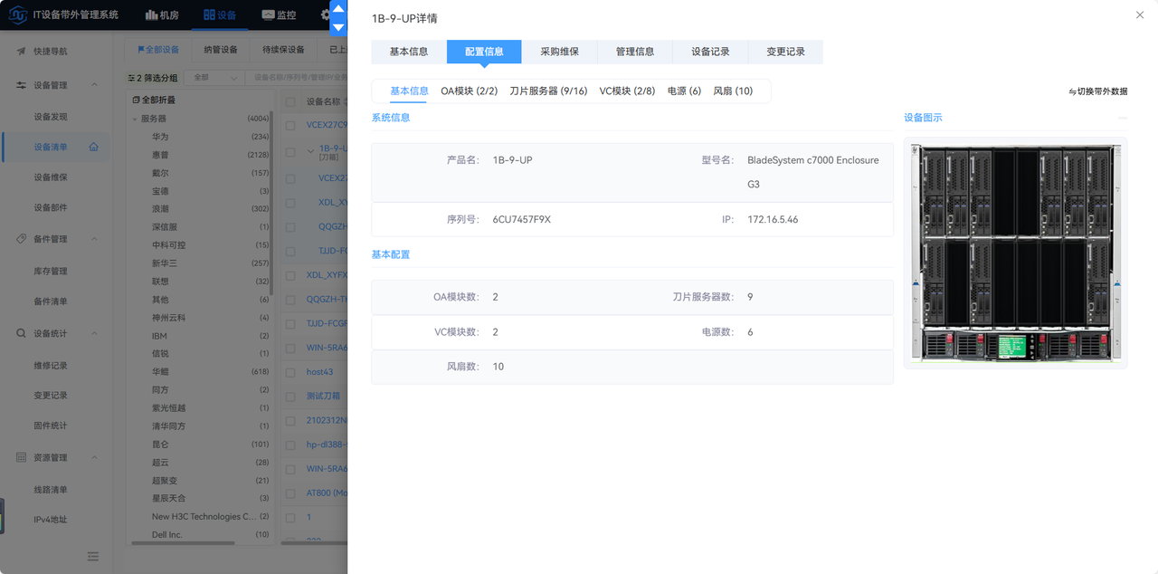1158x574 pixels.
Task: Click the up arrow on the blue switcher
Action: (x=338, y=8)
